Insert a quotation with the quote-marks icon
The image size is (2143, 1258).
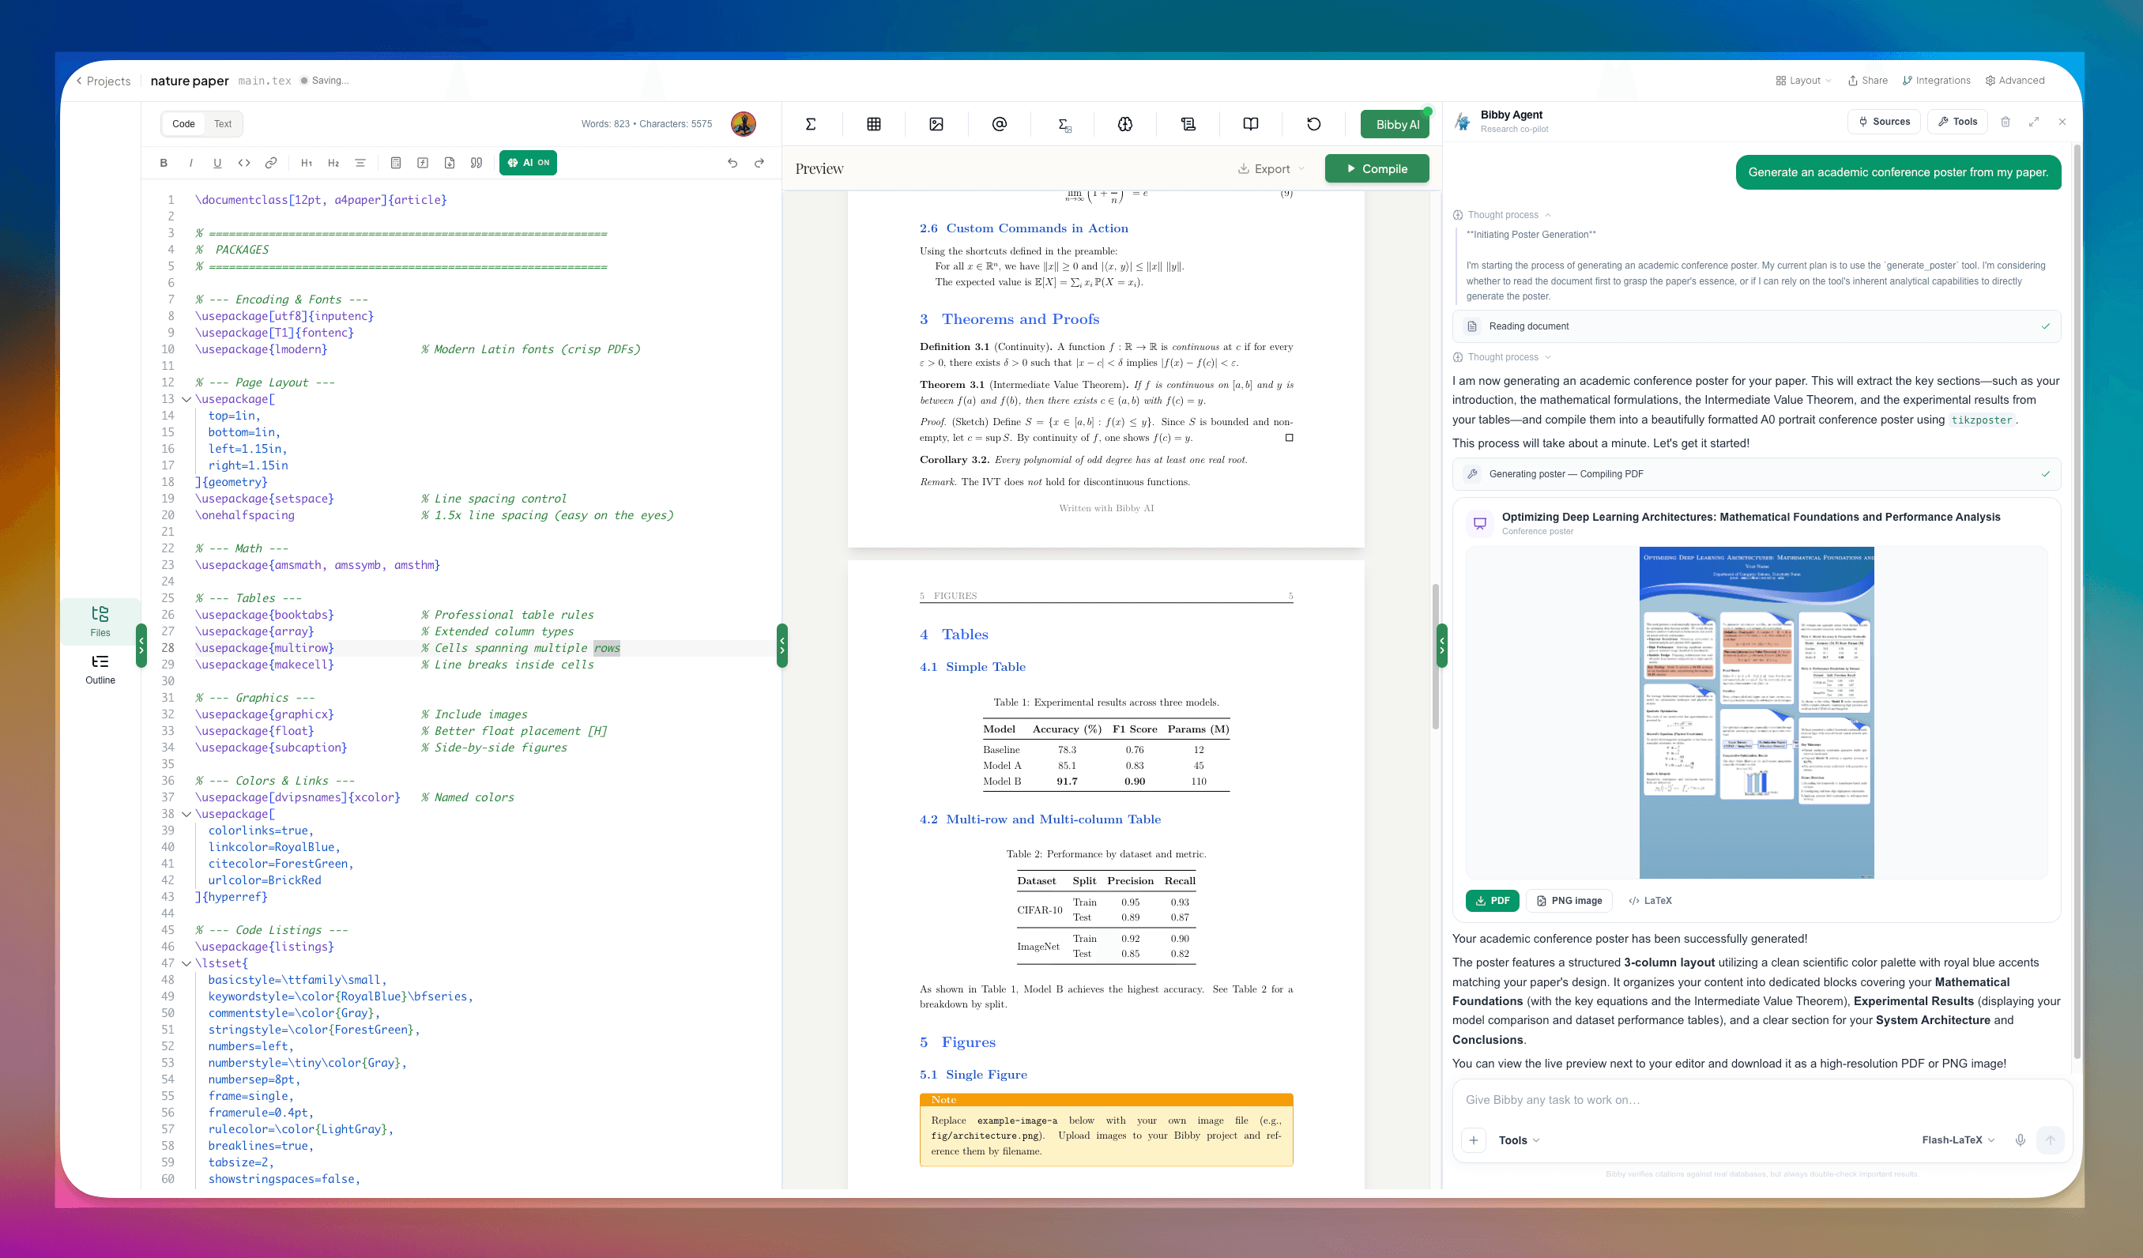(476, 163)
